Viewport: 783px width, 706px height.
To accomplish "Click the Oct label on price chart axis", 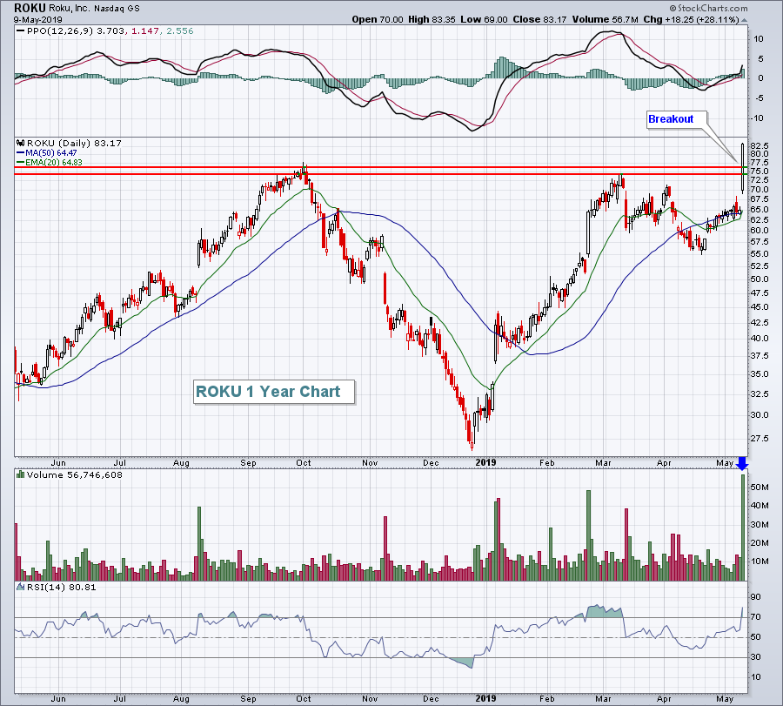I will [x=303, y=462].
